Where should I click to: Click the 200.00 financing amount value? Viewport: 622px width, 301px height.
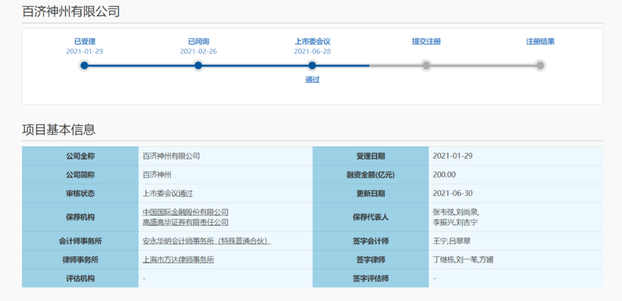[444, 175]
